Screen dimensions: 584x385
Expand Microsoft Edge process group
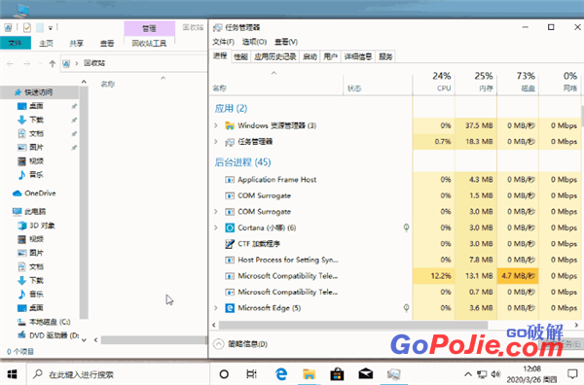[x=216, y=307]
